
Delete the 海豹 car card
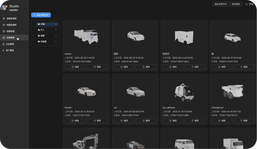tap(146, 67)
